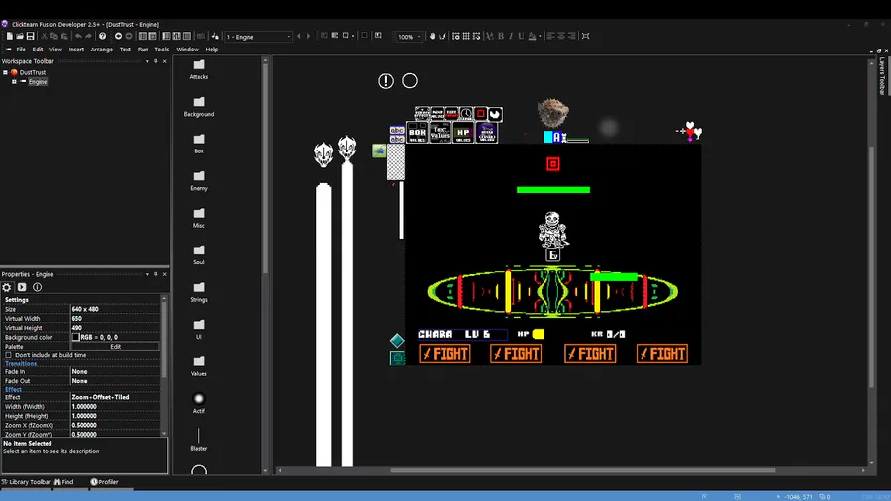Image resolution: width=891 pixels, height=501 pixels.
Task: Open the Edit menu
Action: point(38,50)
